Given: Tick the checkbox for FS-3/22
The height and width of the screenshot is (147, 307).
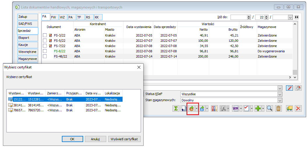Looking at the screenshot, I should 45,35.
